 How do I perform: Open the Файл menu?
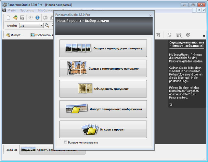(x=12, y=10)
